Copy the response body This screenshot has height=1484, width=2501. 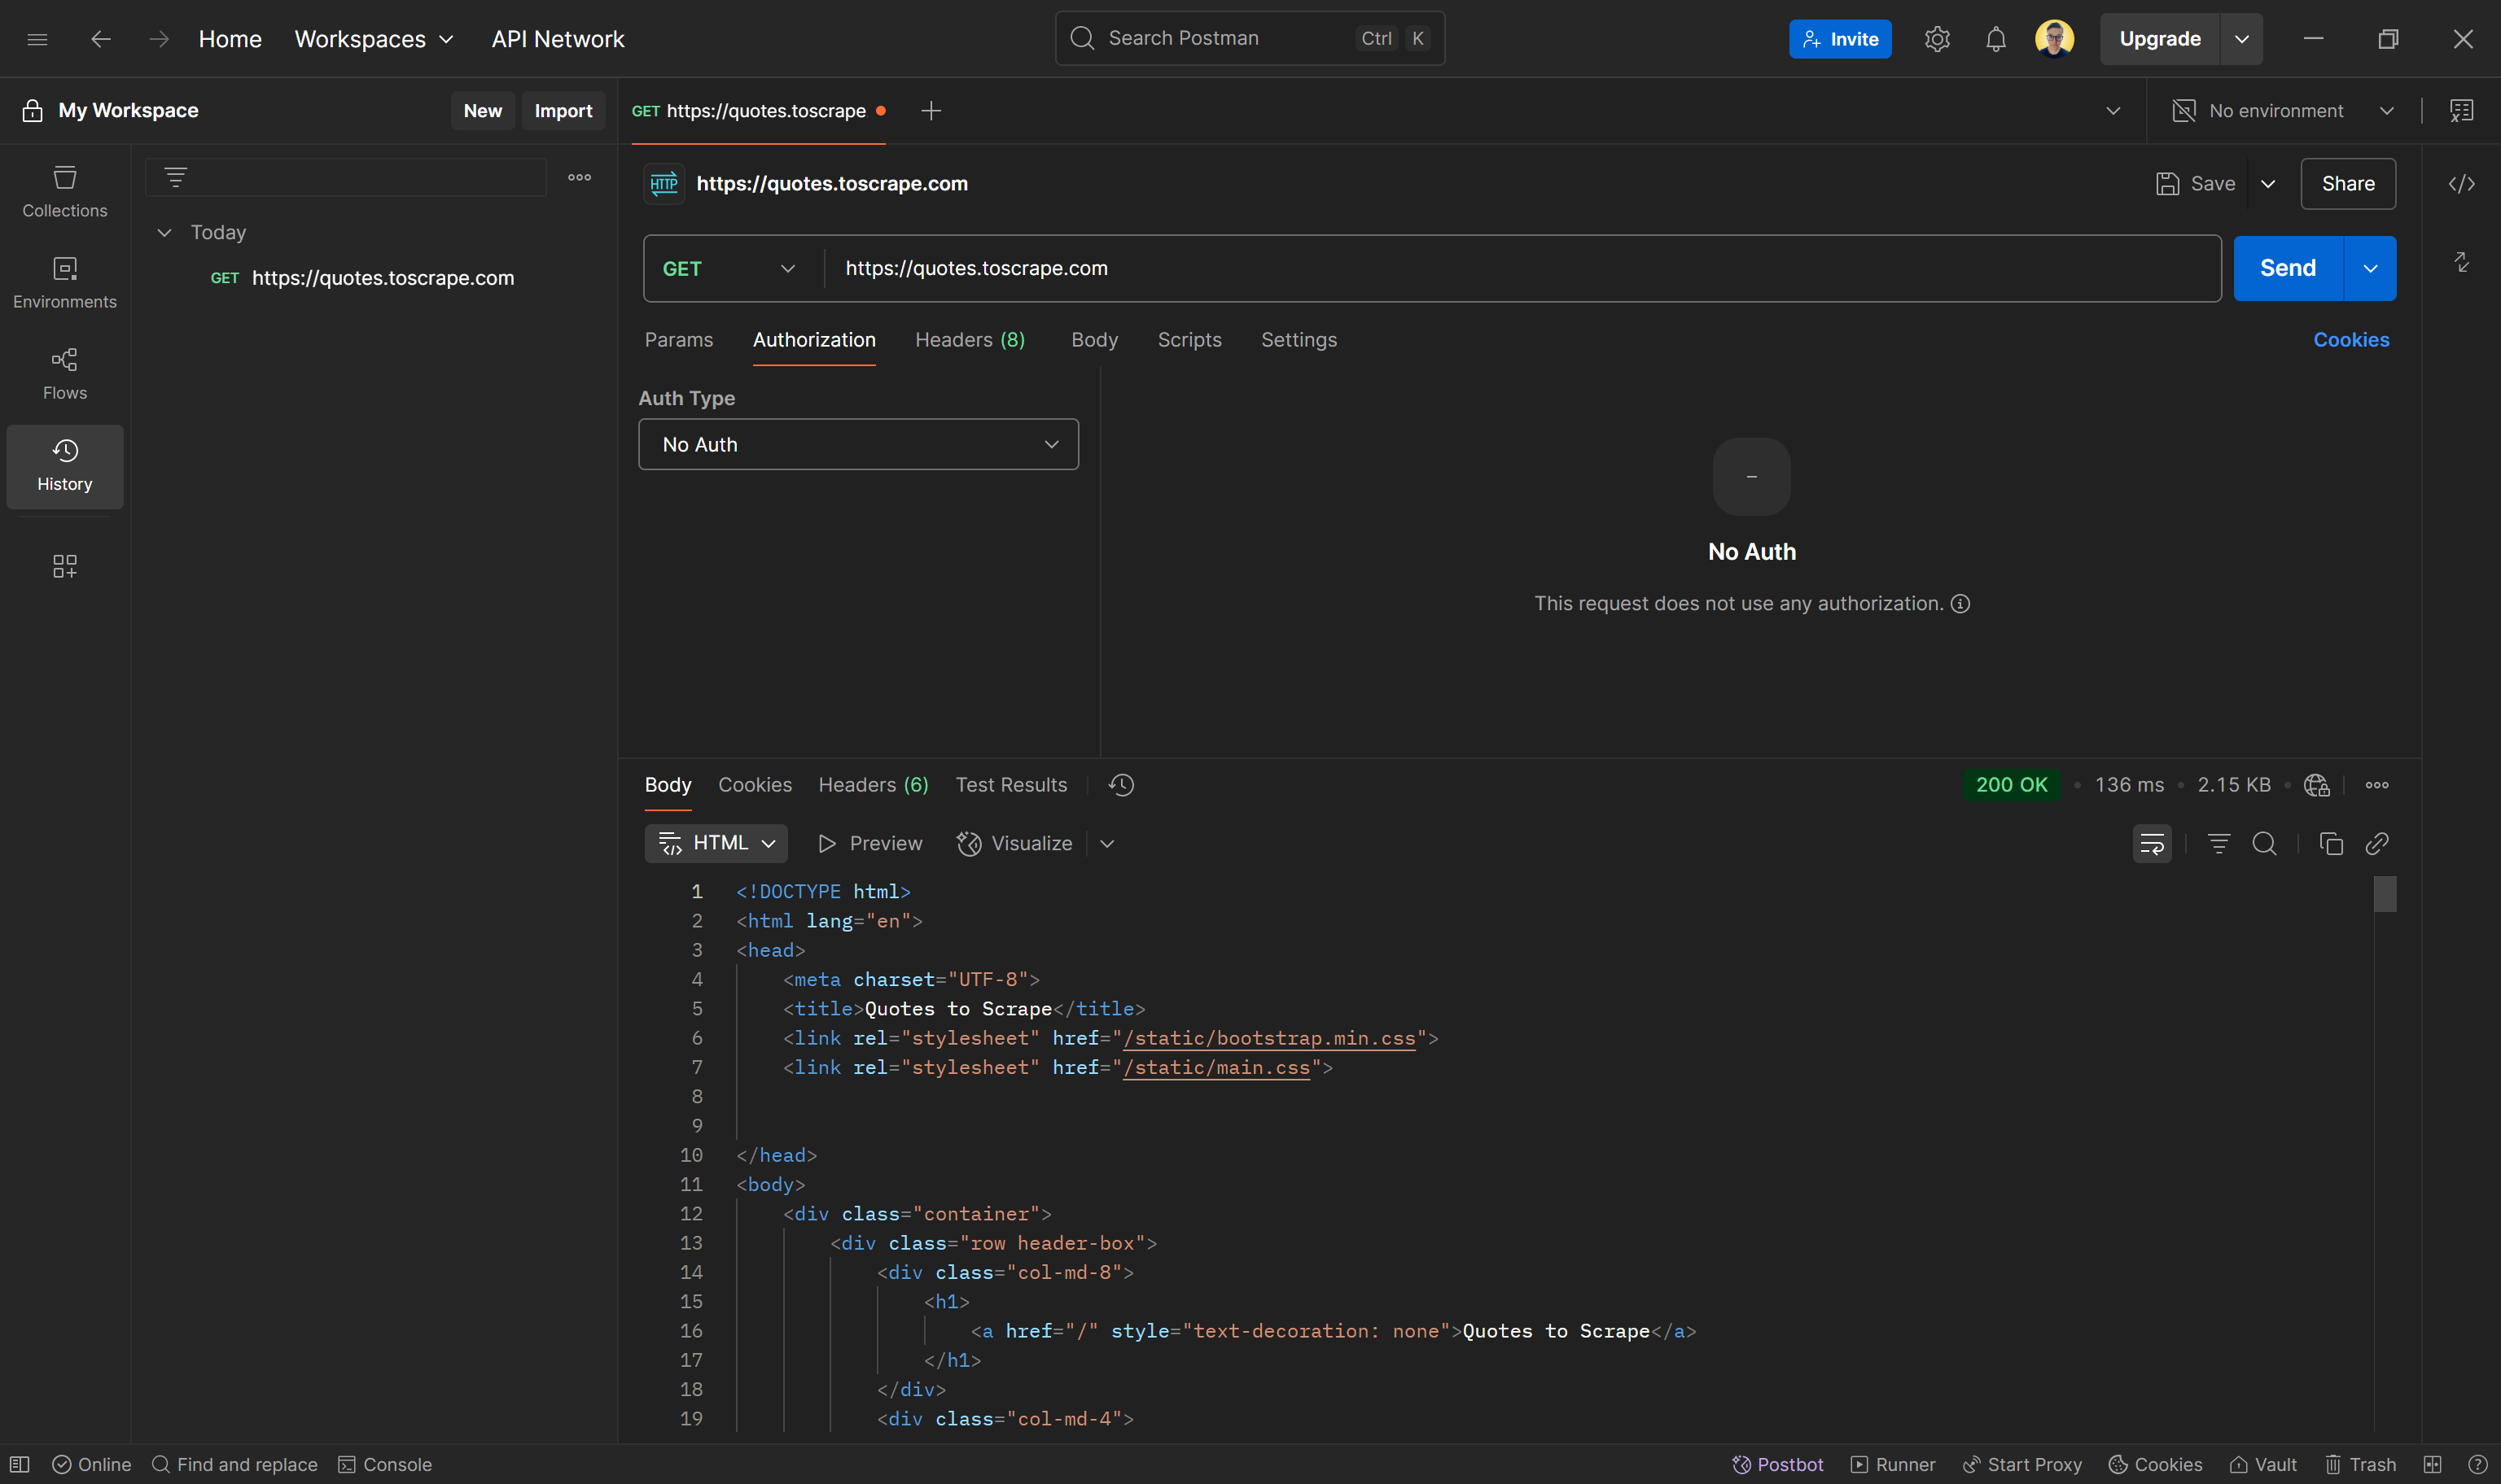coord(2331,844)
